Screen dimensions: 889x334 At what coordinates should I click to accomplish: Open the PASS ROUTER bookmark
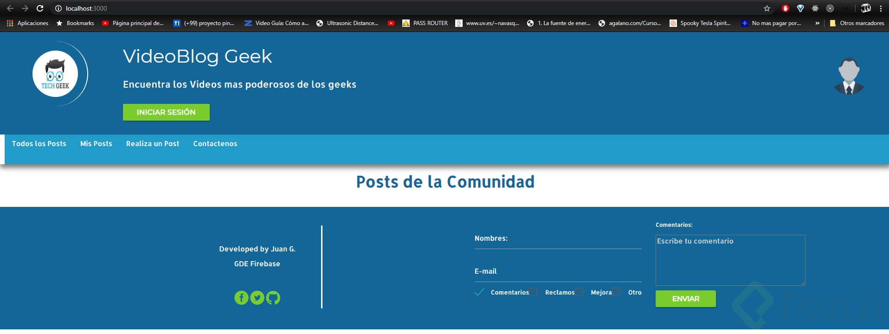click(425, 23)
